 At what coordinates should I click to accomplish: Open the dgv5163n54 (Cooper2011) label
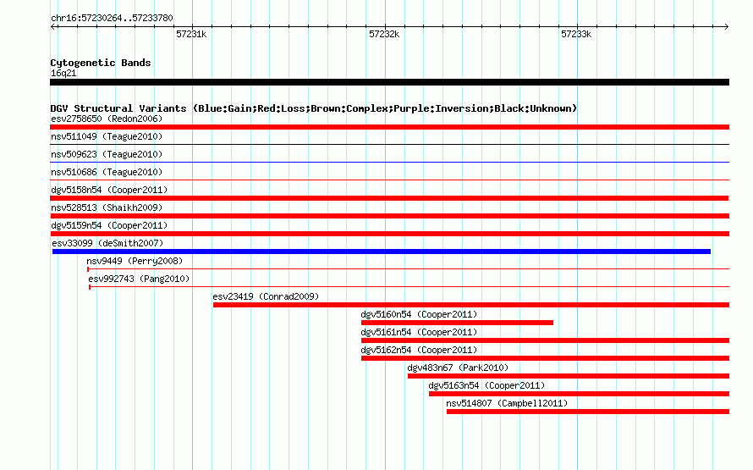click(486, 385)
